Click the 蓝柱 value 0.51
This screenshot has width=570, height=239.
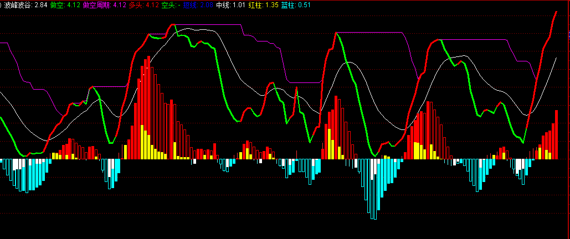click(x=304, y=5)
